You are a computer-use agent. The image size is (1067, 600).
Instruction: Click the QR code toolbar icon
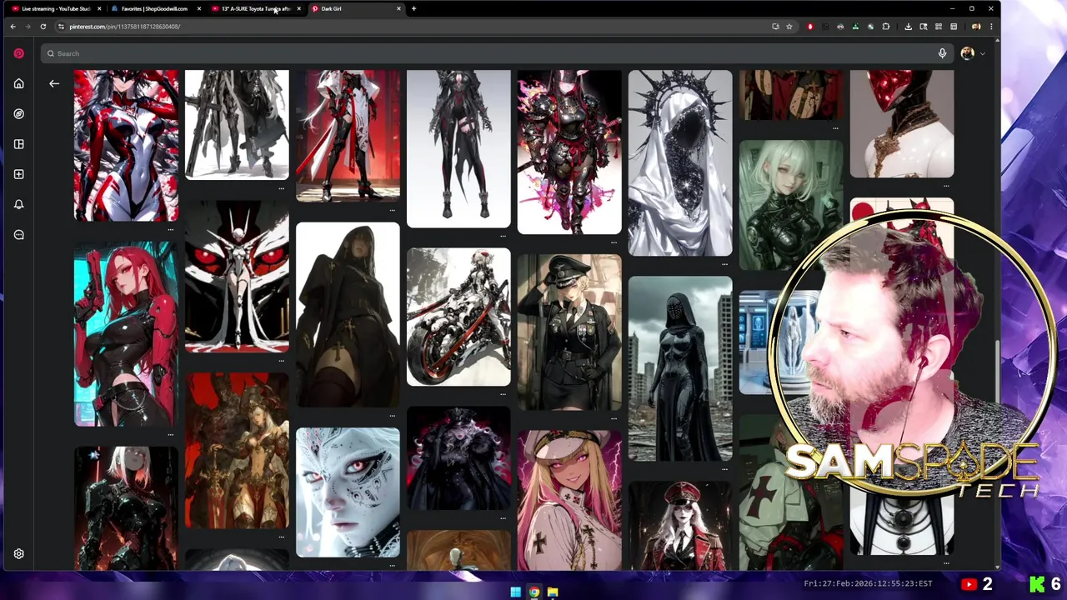tap(939, 27)
